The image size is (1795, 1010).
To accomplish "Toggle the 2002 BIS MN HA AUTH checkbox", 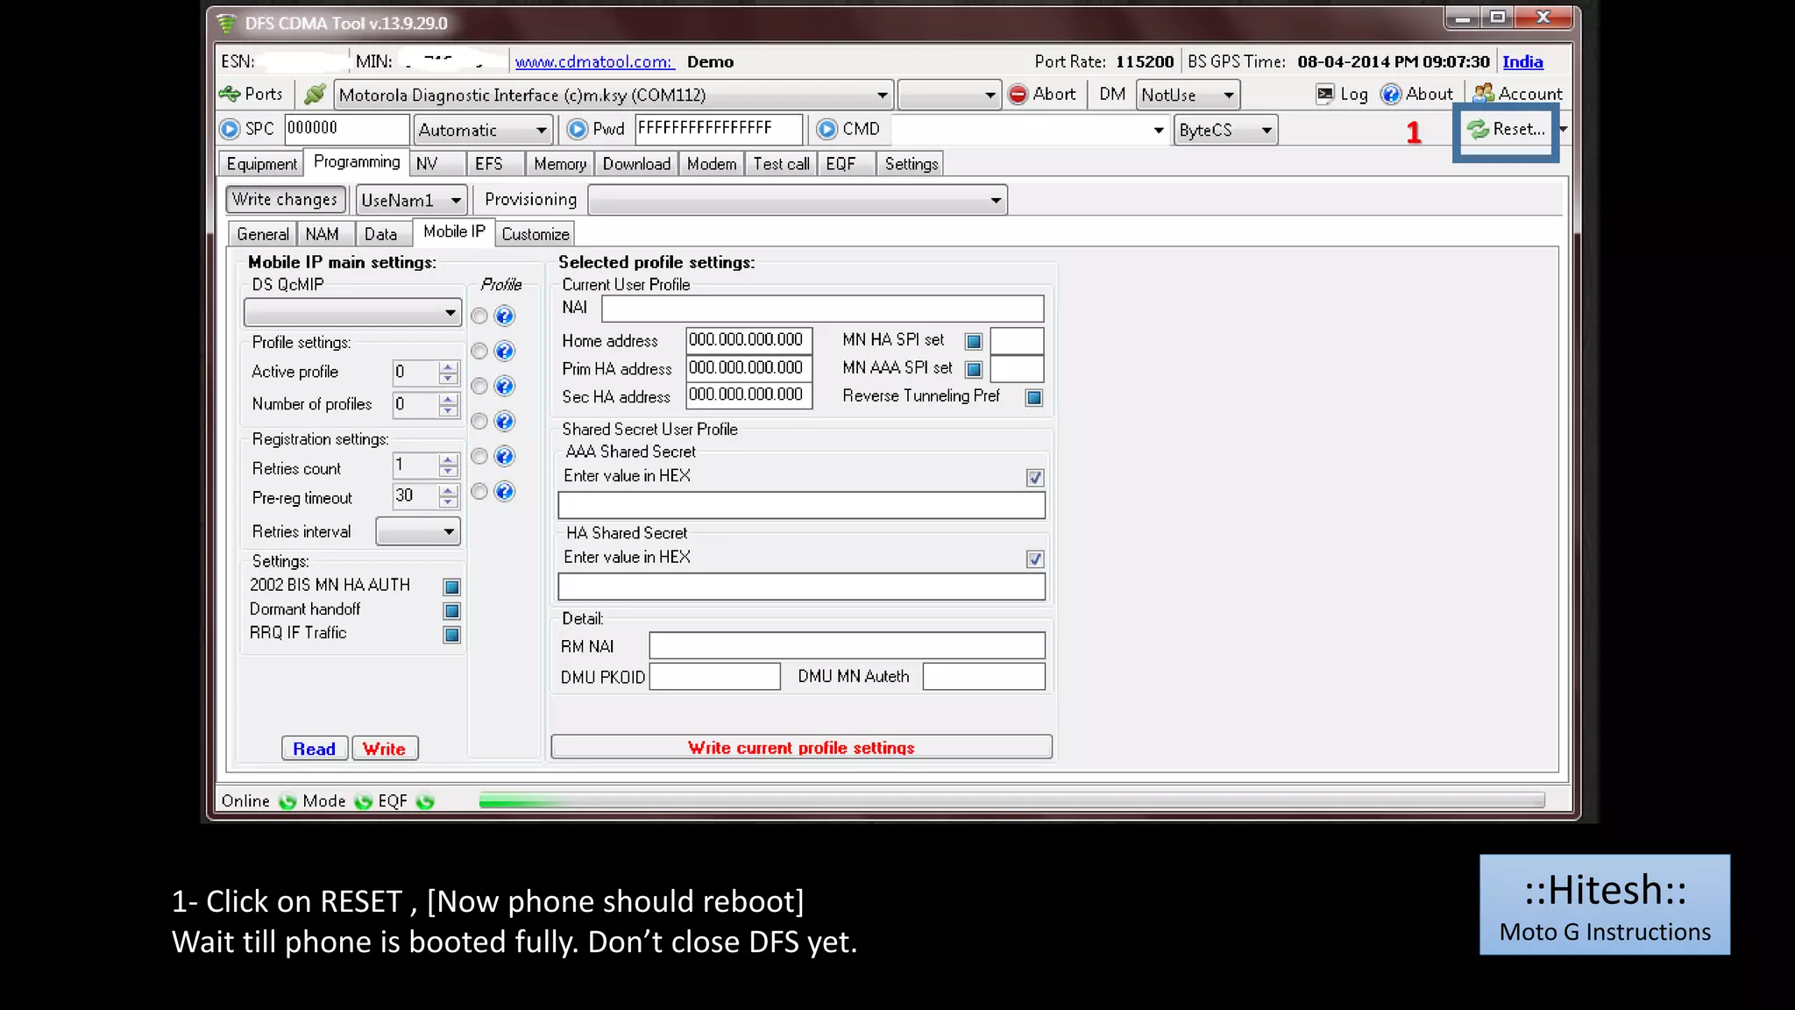I will pos(451,587).
